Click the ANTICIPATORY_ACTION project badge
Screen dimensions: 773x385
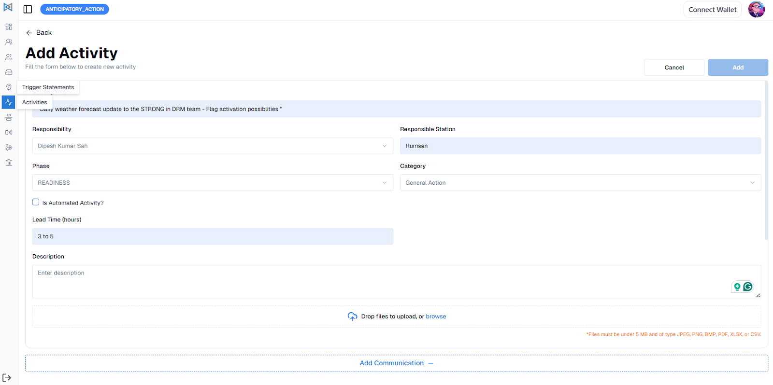tap(74, 9)
